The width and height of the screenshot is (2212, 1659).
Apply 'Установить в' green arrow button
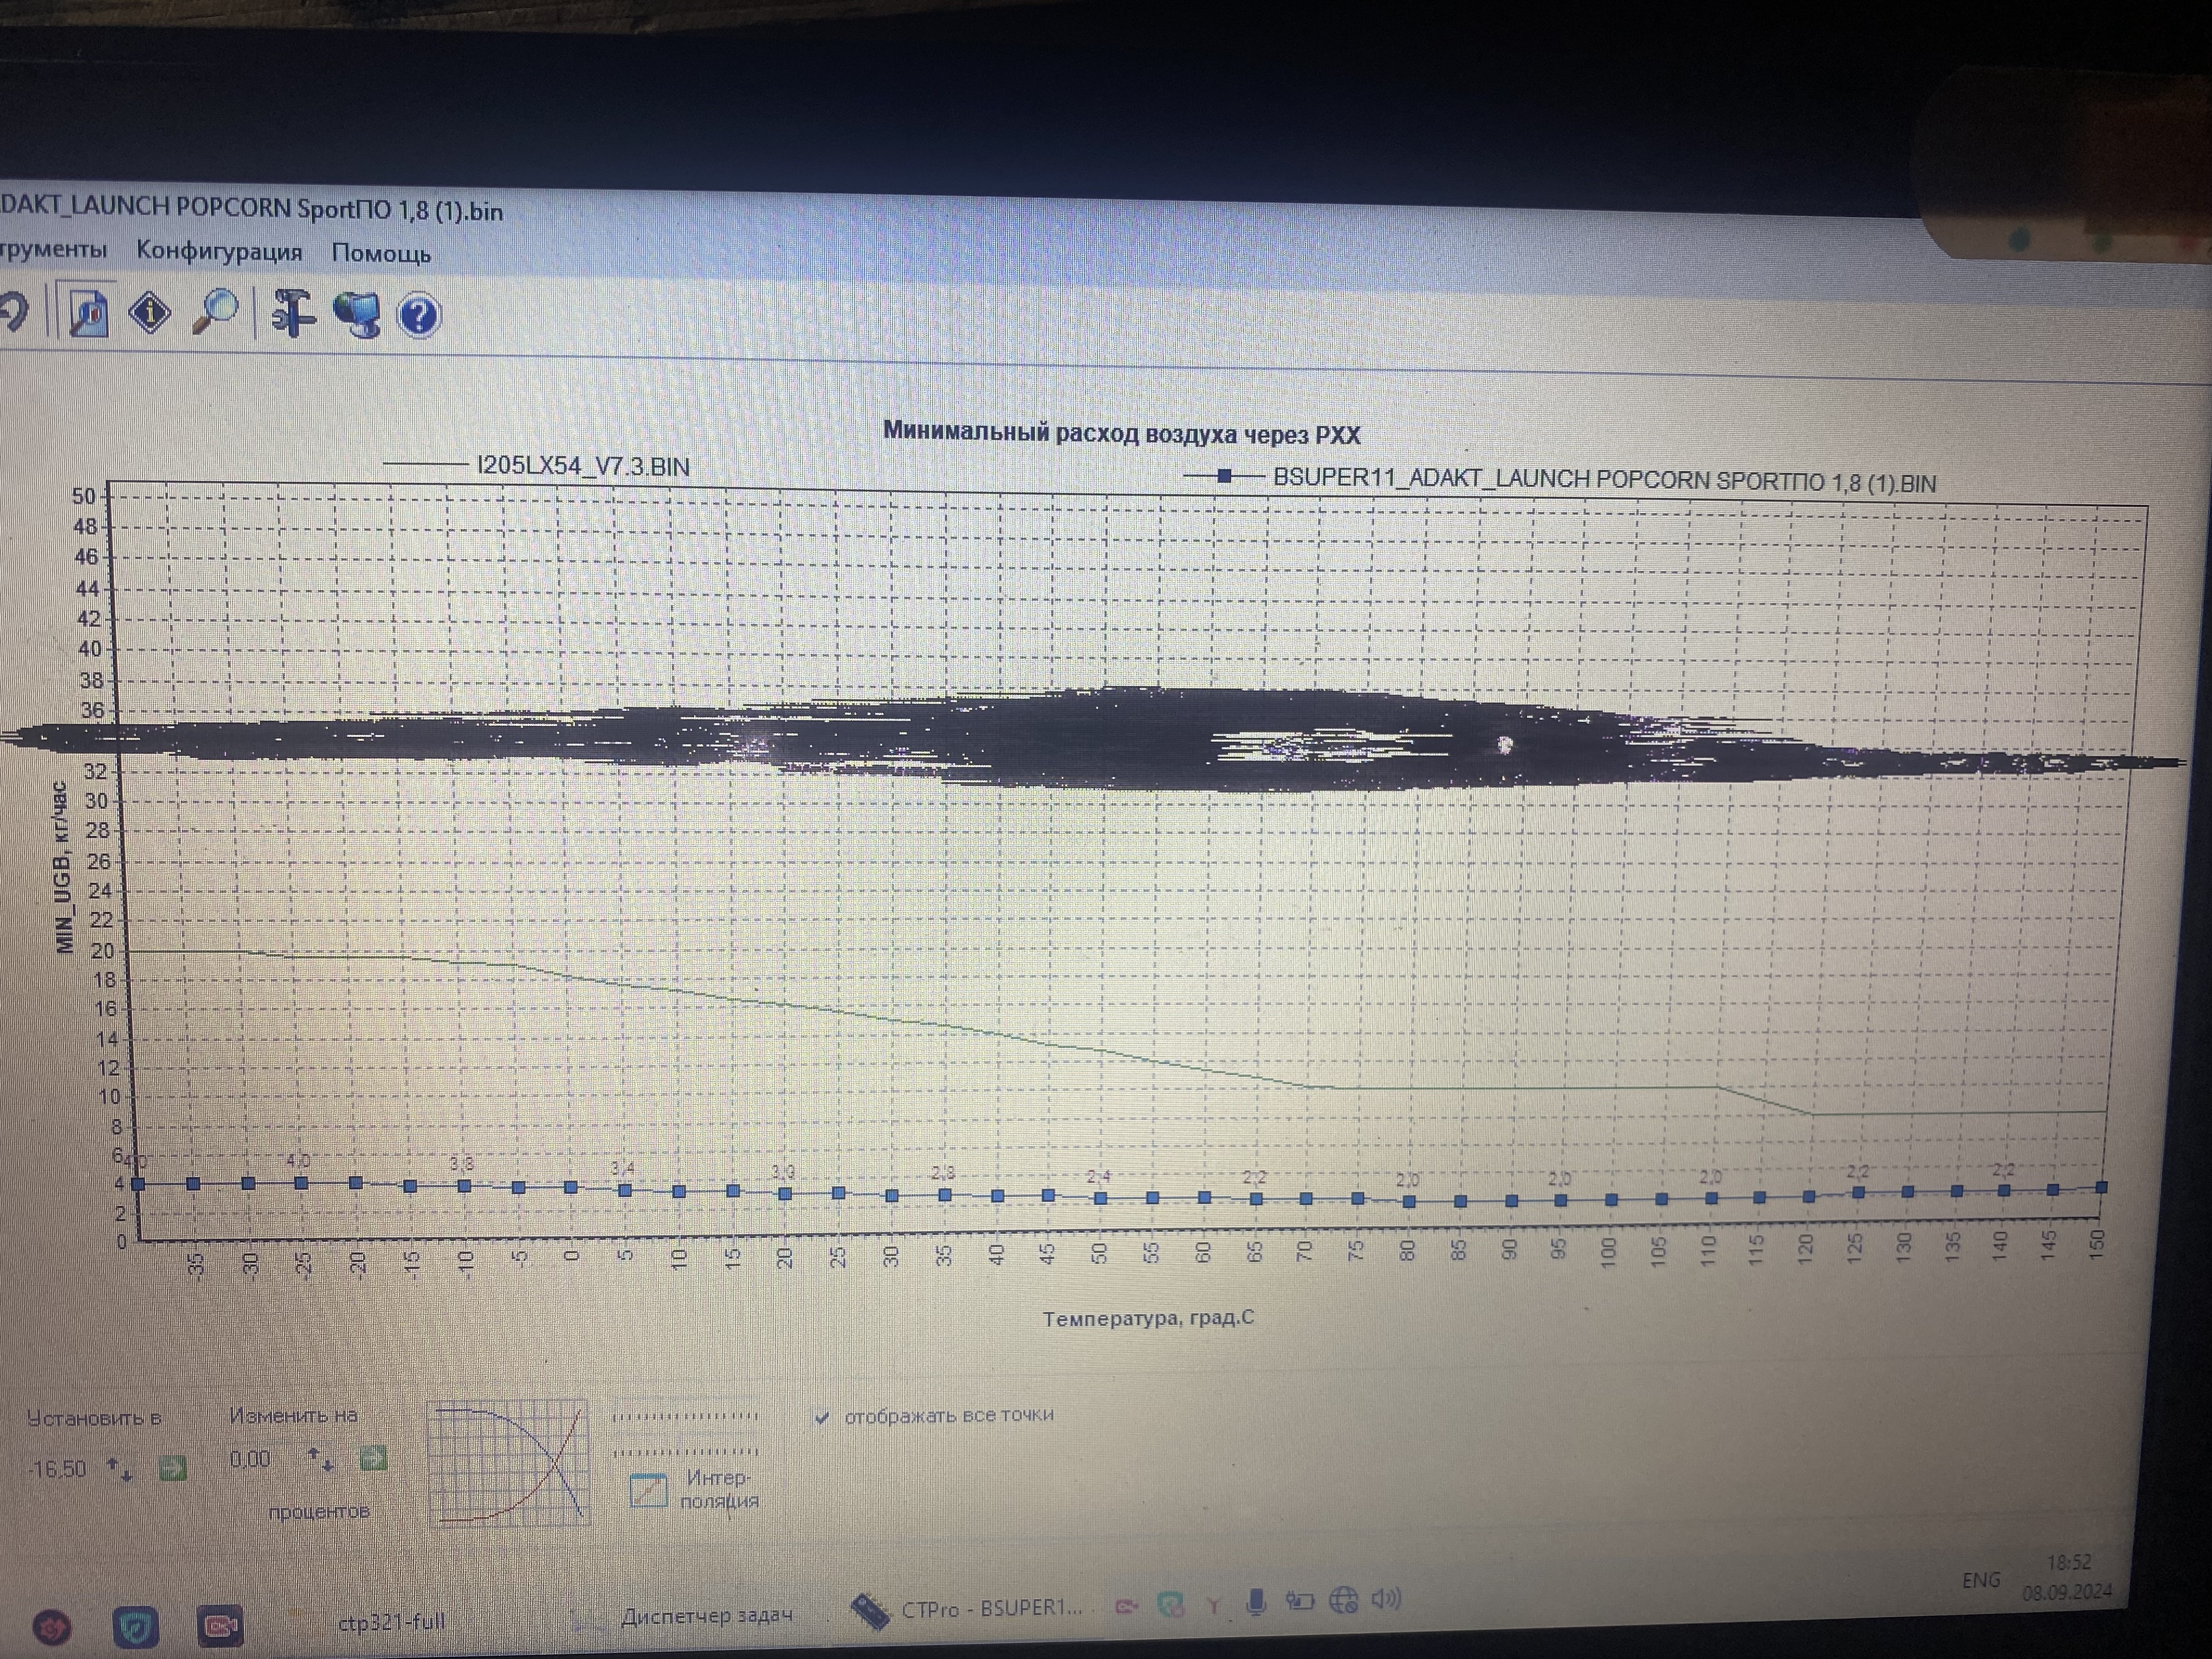point(173,1468)
